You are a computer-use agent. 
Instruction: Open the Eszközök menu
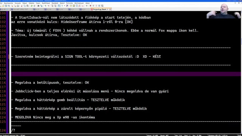click(55, 3)
